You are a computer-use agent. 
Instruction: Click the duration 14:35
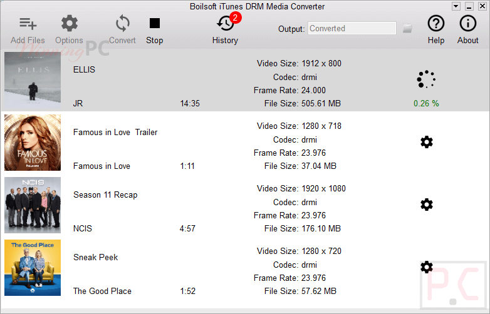[x=190, y=104]
